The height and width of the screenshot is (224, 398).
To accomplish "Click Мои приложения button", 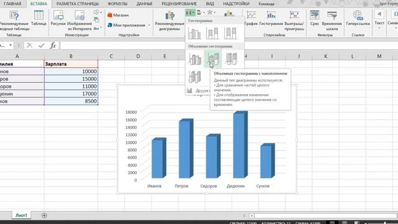I will click(x=126, y=25).
